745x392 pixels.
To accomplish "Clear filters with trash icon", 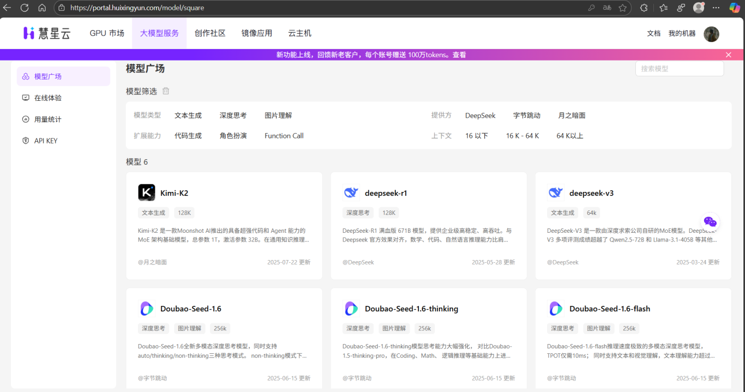I will pos(166,91).
